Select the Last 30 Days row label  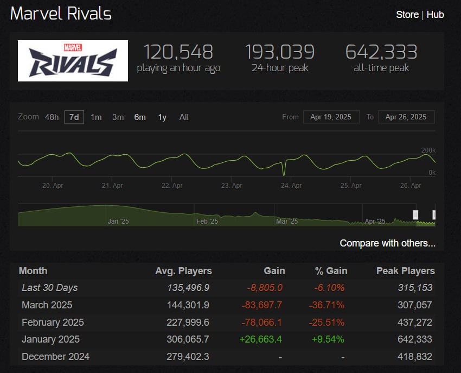[x=50, y=288]
